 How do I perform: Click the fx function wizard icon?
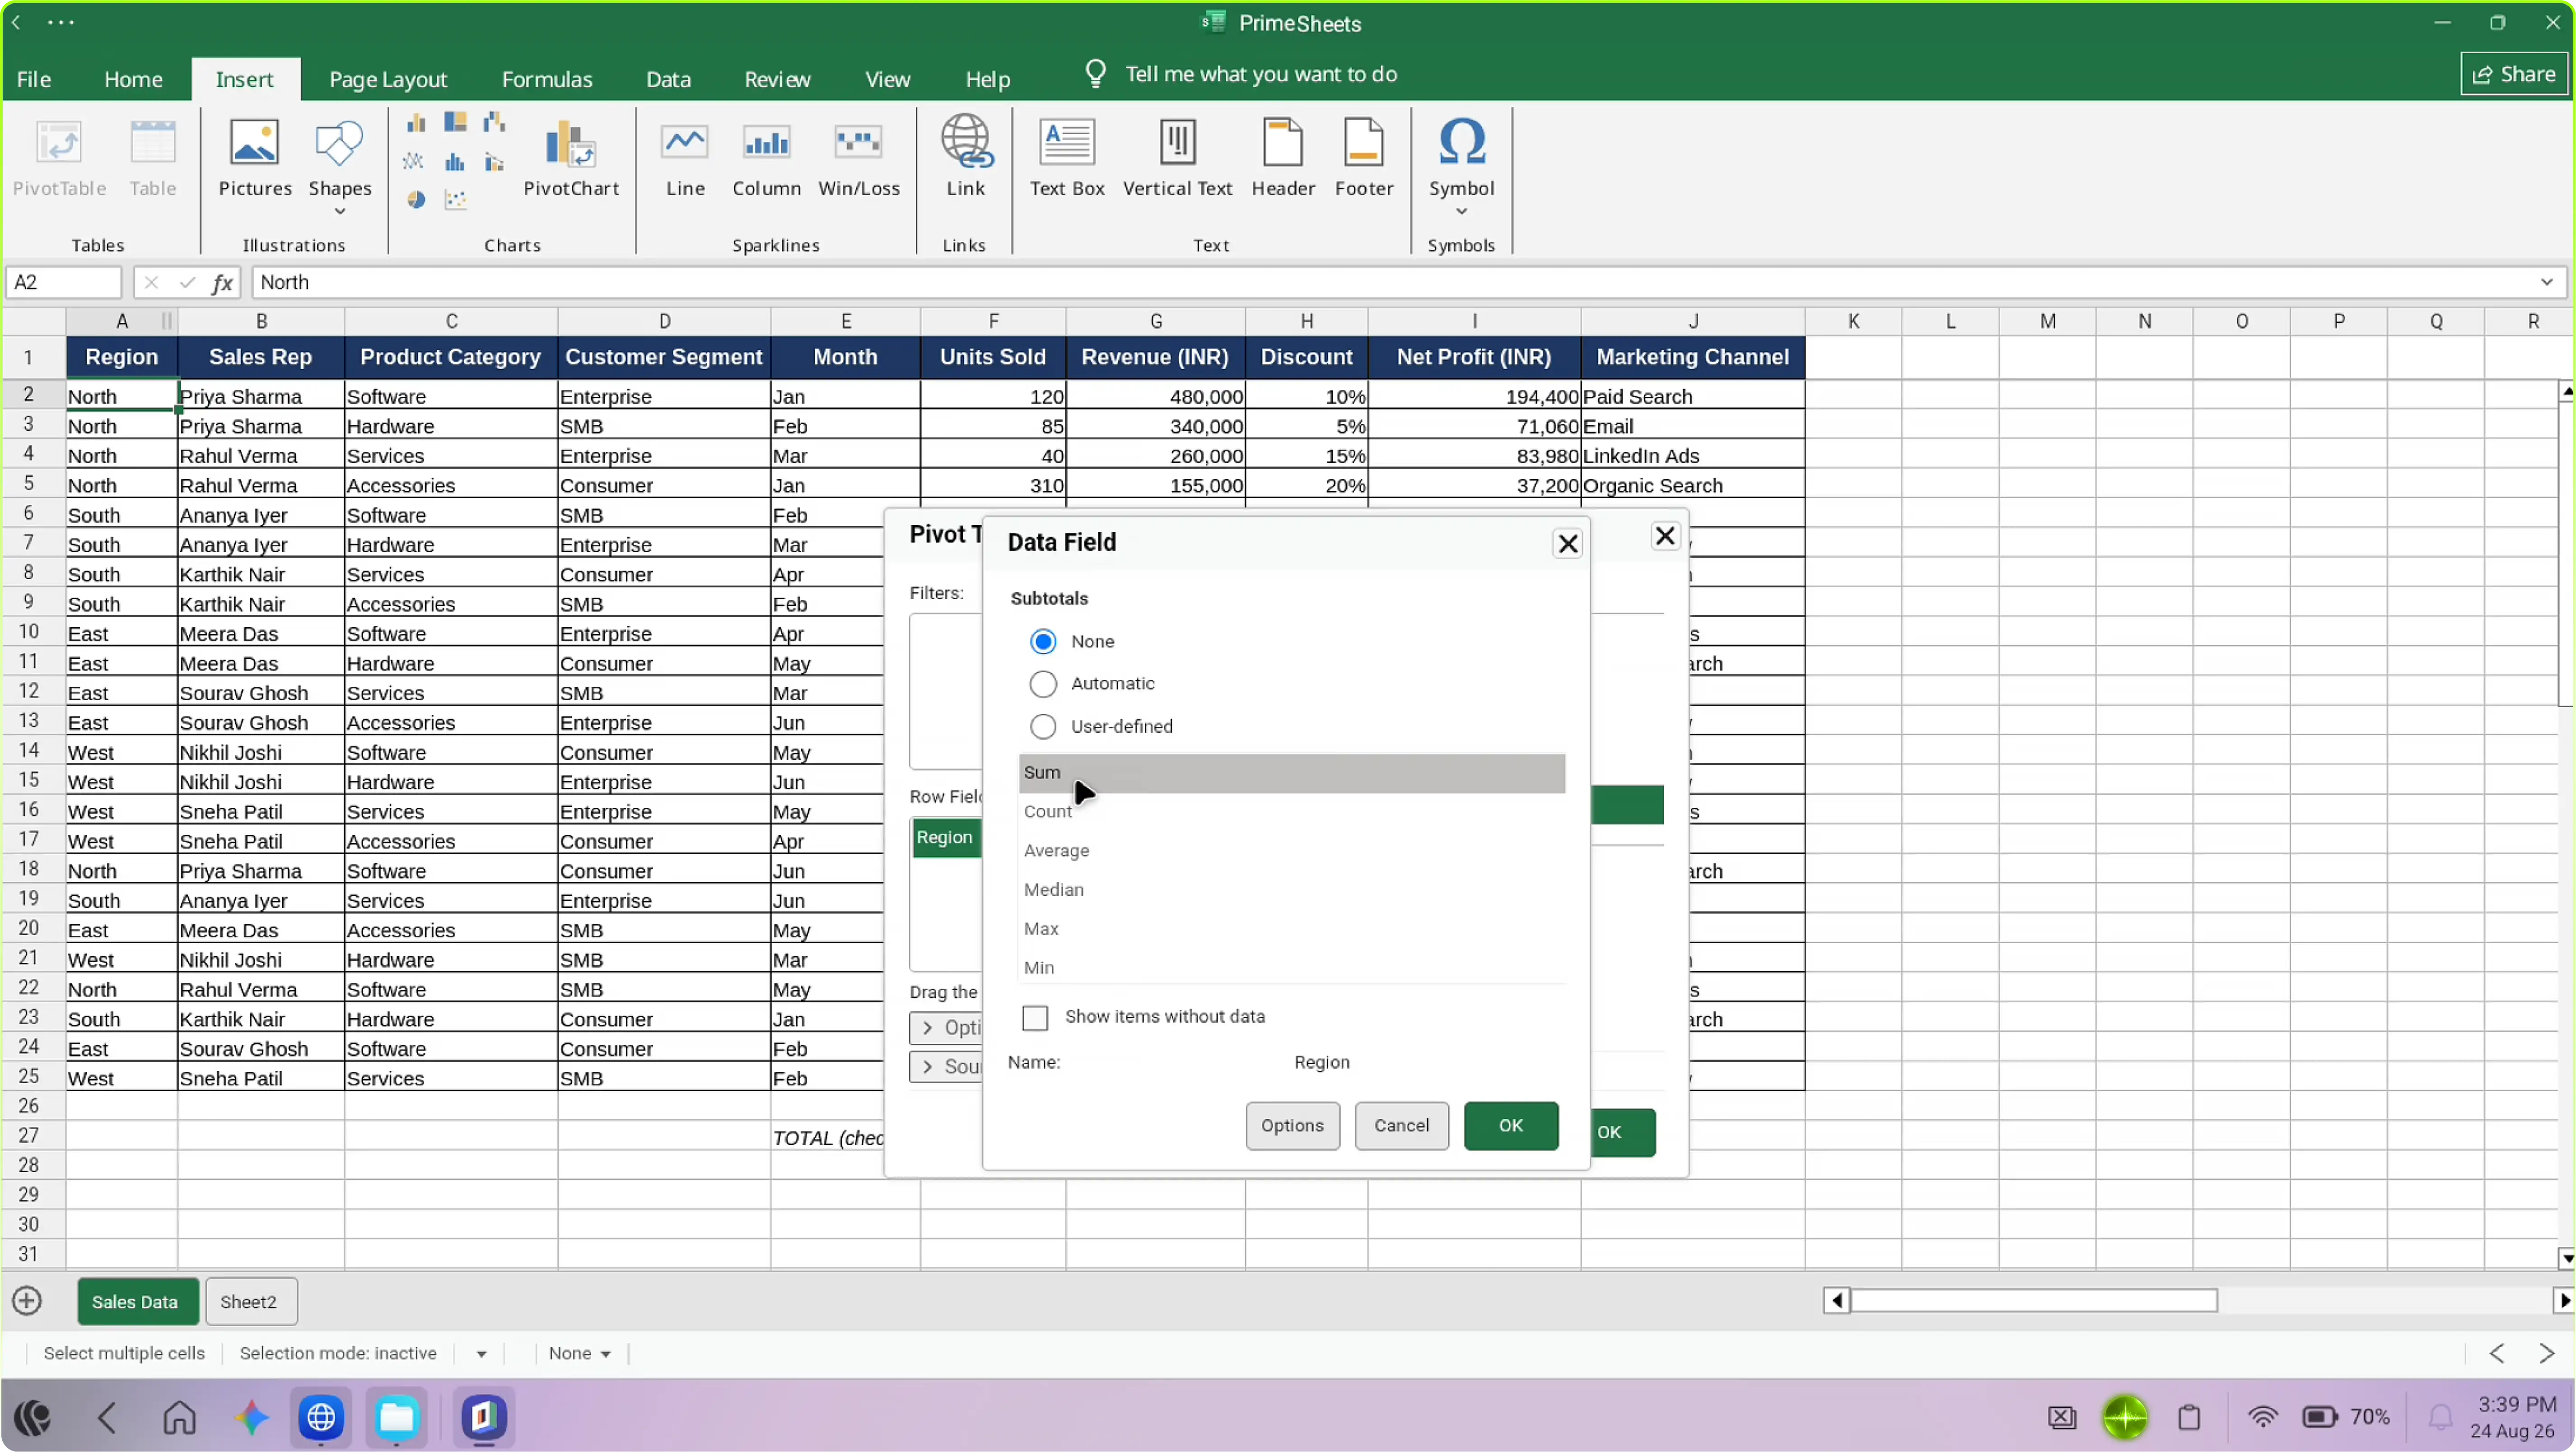(222, 283)
